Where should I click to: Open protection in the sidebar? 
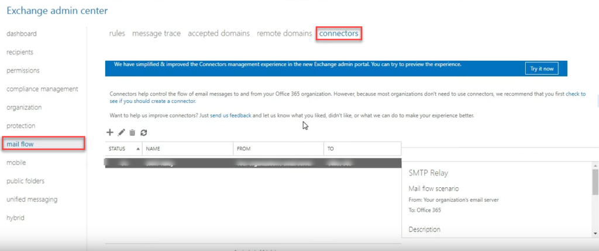pos(21,126)
